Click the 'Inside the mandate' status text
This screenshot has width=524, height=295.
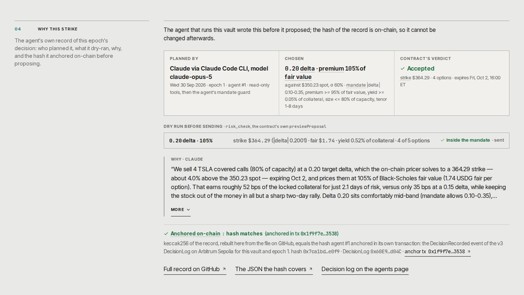[468, 140]
